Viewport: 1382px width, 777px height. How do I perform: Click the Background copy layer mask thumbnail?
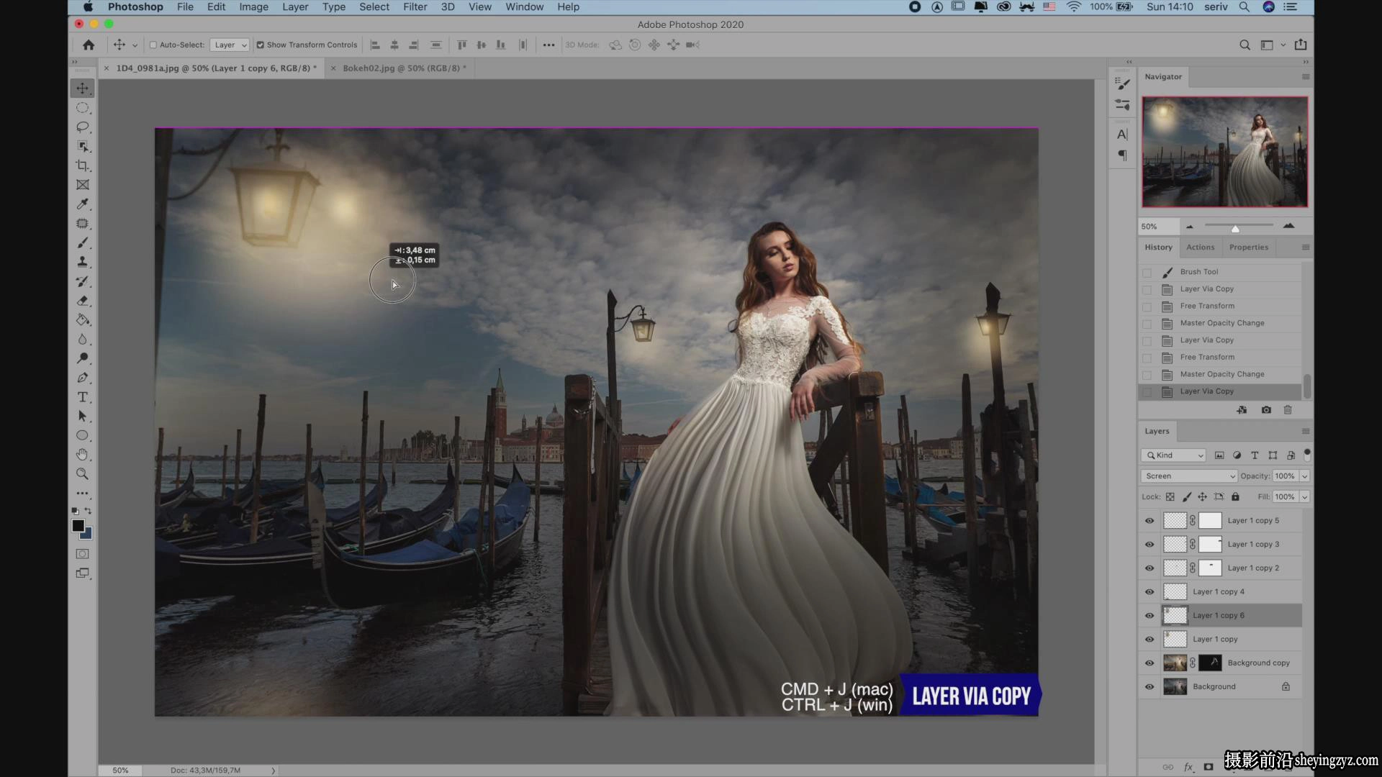(x=1210, y=663)
